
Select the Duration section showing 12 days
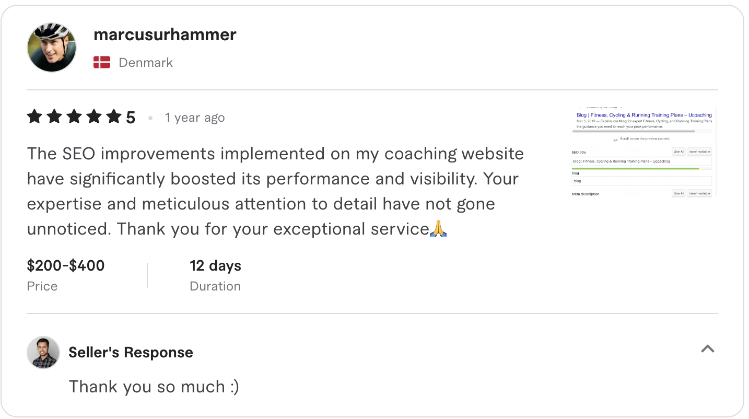tap(215, 274)
